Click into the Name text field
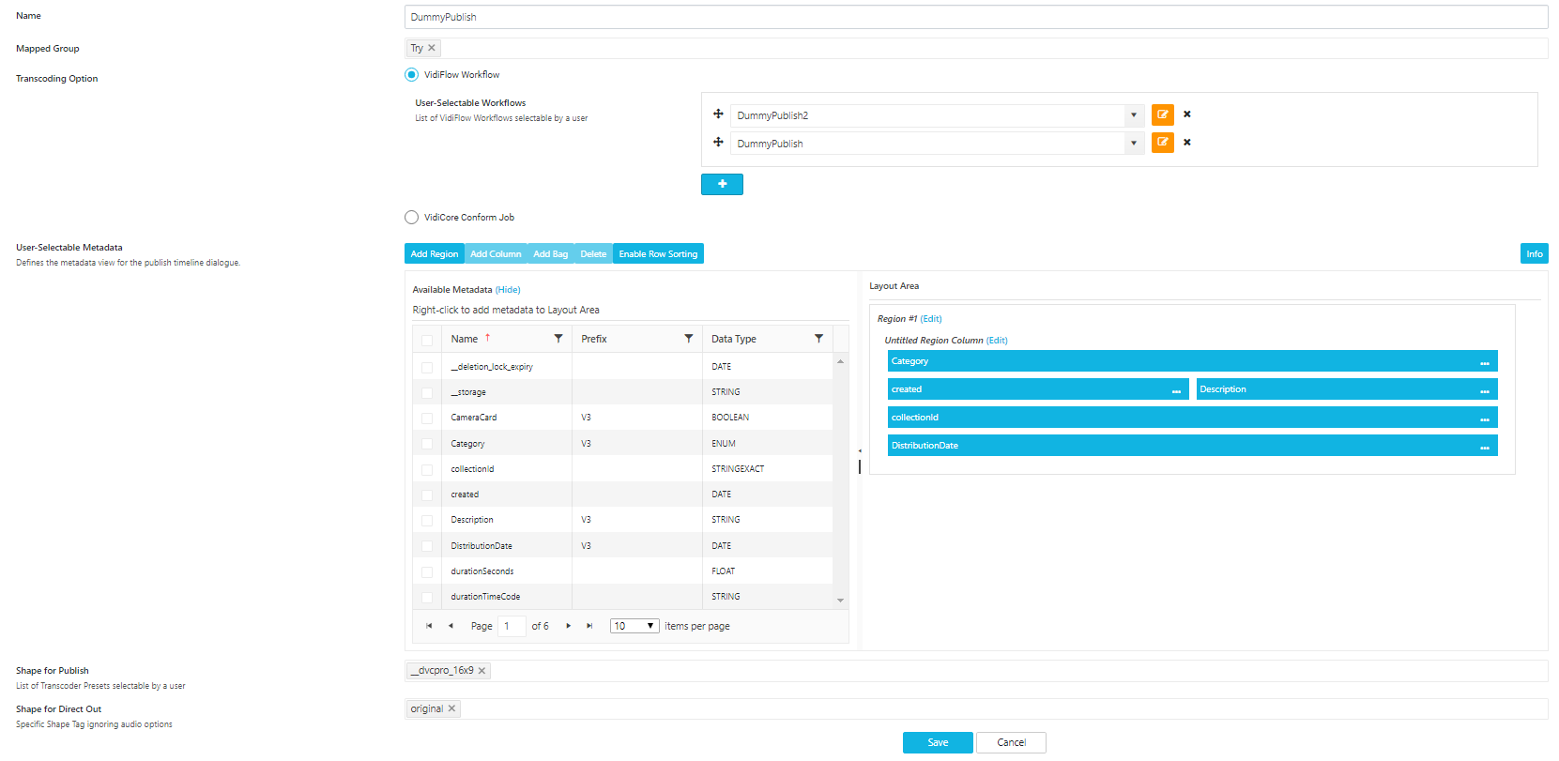Screen dimensions: 1559x761 [975, 17]
